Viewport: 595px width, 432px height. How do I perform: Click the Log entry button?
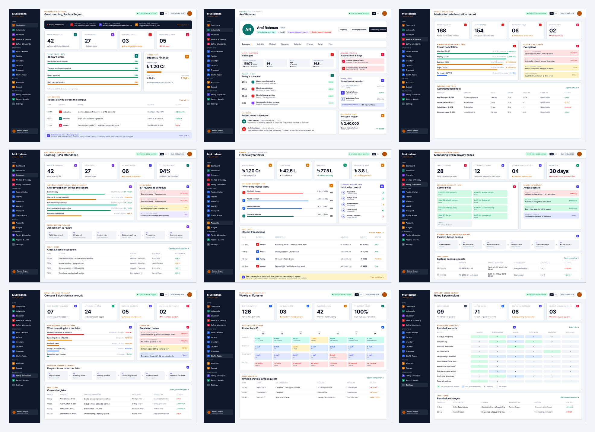344,30
